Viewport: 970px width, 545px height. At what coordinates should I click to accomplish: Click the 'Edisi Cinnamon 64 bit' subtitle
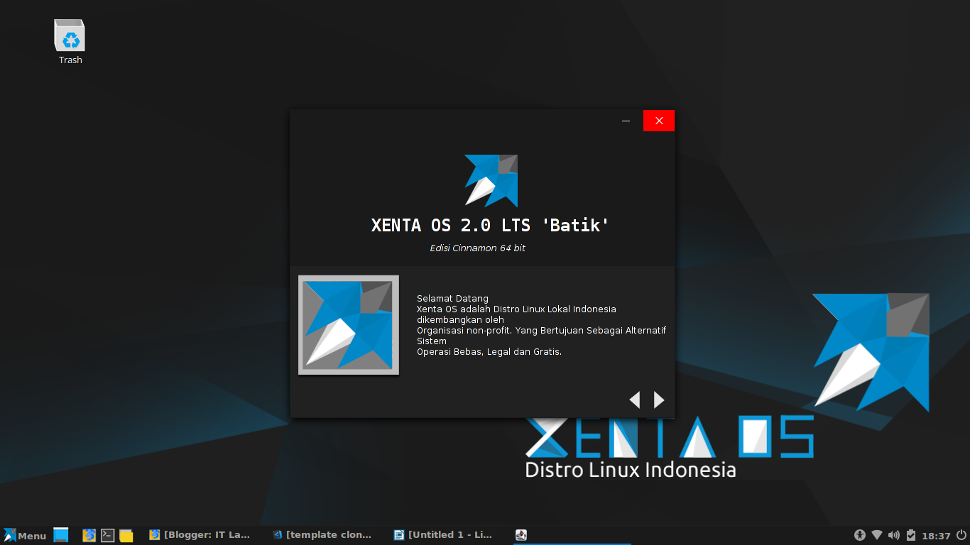click(478, 248)
